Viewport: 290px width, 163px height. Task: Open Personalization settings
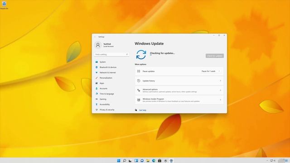click(106, 78)
